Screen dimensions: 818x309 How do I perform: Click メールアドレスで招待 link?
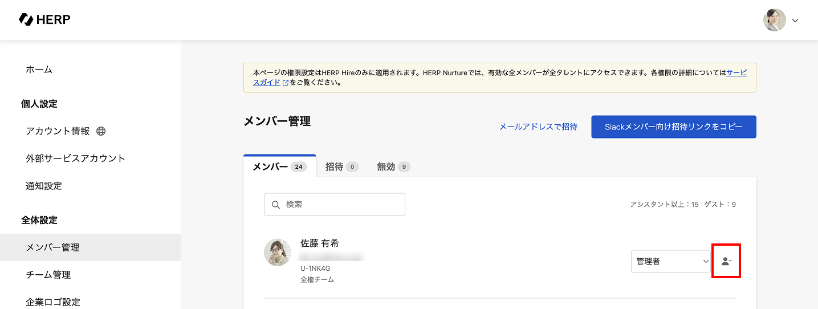[538, 127]
